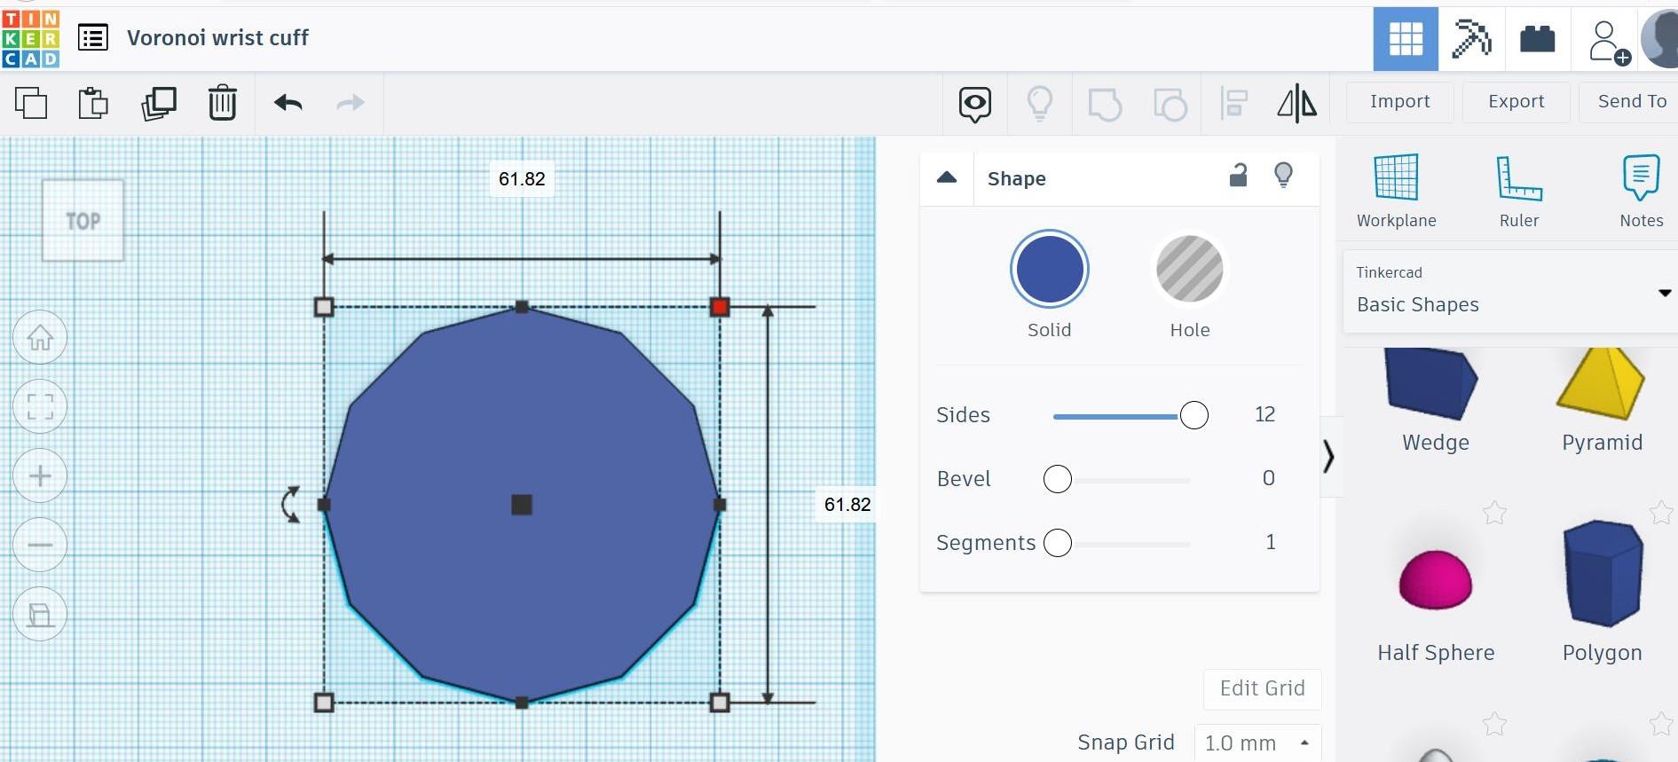This screenshot has height=762, width=1678.
Task: Switch to the 3D design grid view
Action: coord(1406,39)
